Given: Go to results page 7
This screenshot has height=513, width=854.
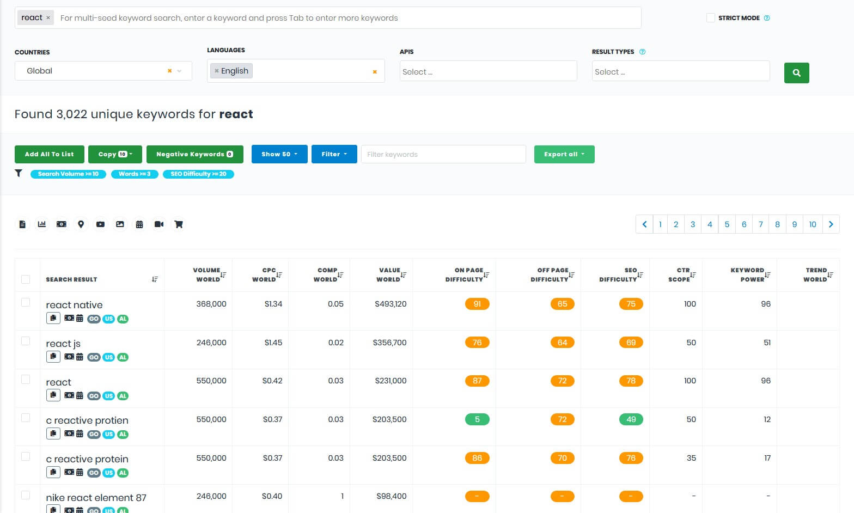Looking at the screenshot, I should tap(761, 224).
